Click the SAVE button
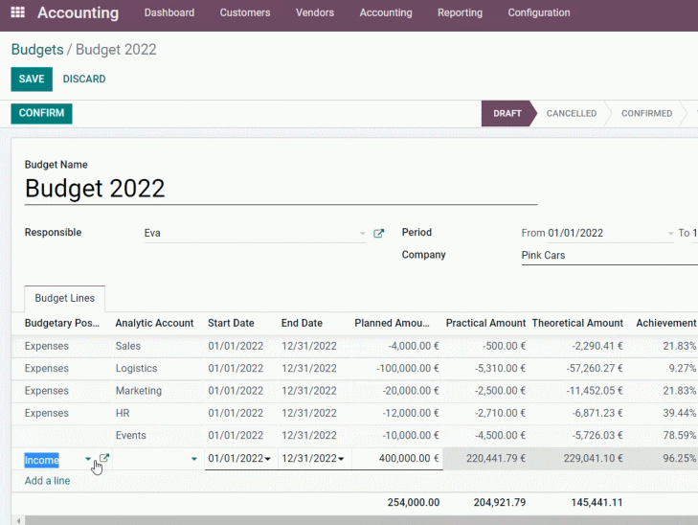 point(32,80)
